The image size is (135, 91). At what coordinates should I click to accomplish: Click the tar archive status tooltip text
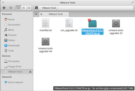pos(94,88)
